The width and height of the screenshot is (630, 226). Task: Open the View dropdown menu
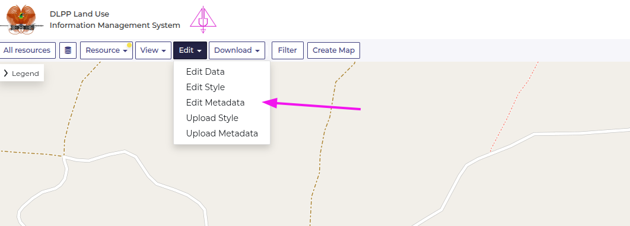(x=153, y=50)
